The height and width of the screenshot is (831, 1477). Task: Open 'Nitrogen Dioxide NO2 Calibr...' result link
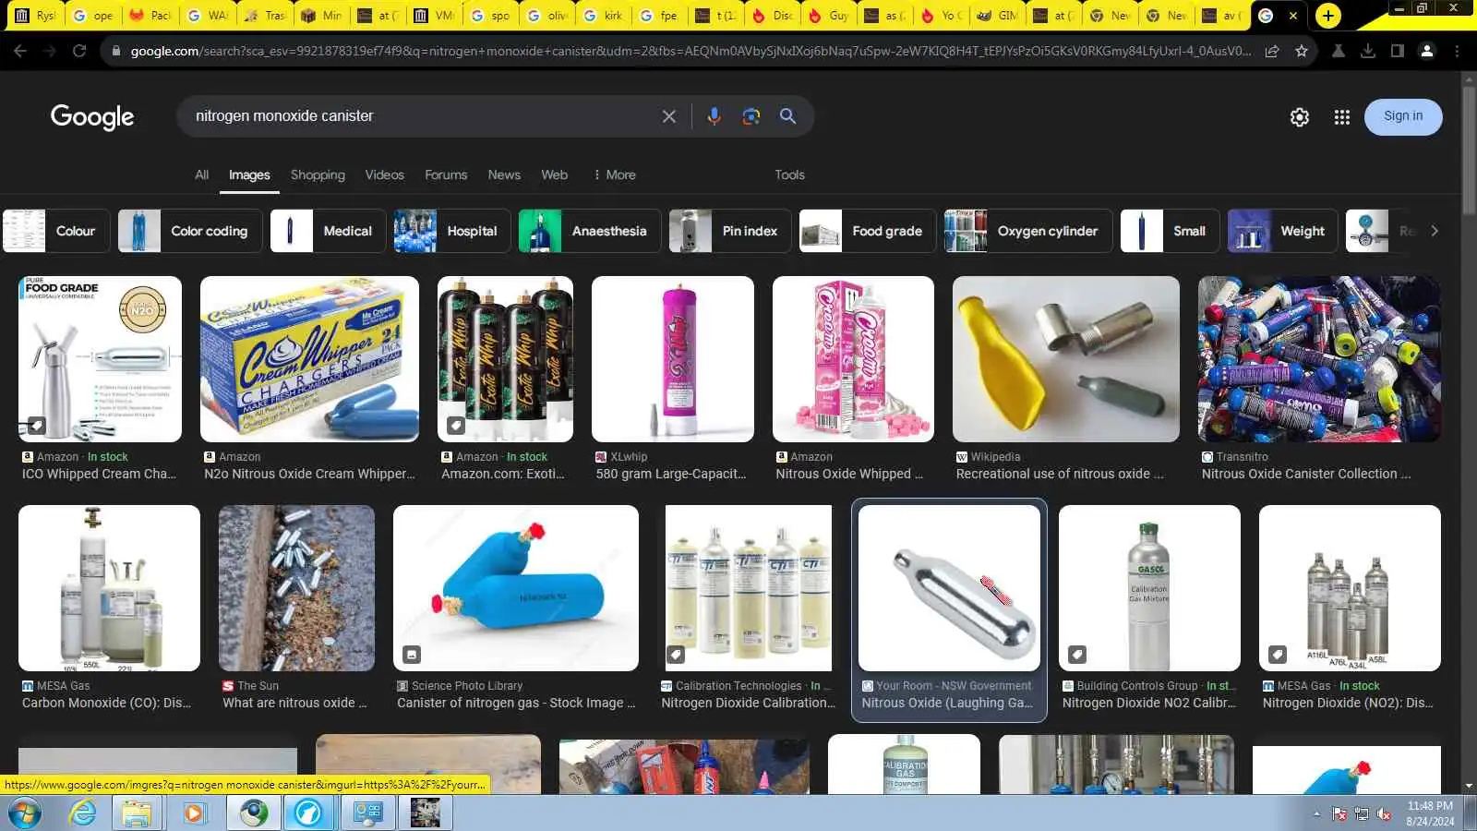pyautogui.click(x=1148, y=703)
